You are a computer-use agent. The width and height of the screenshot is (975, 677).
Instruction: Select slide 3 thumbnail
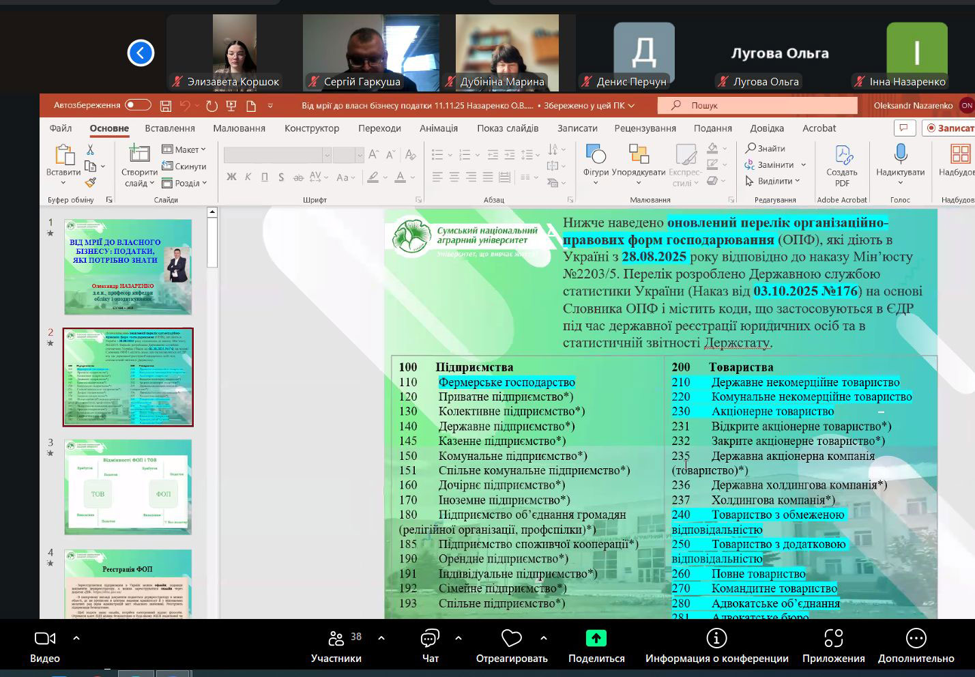pos(128,487)
